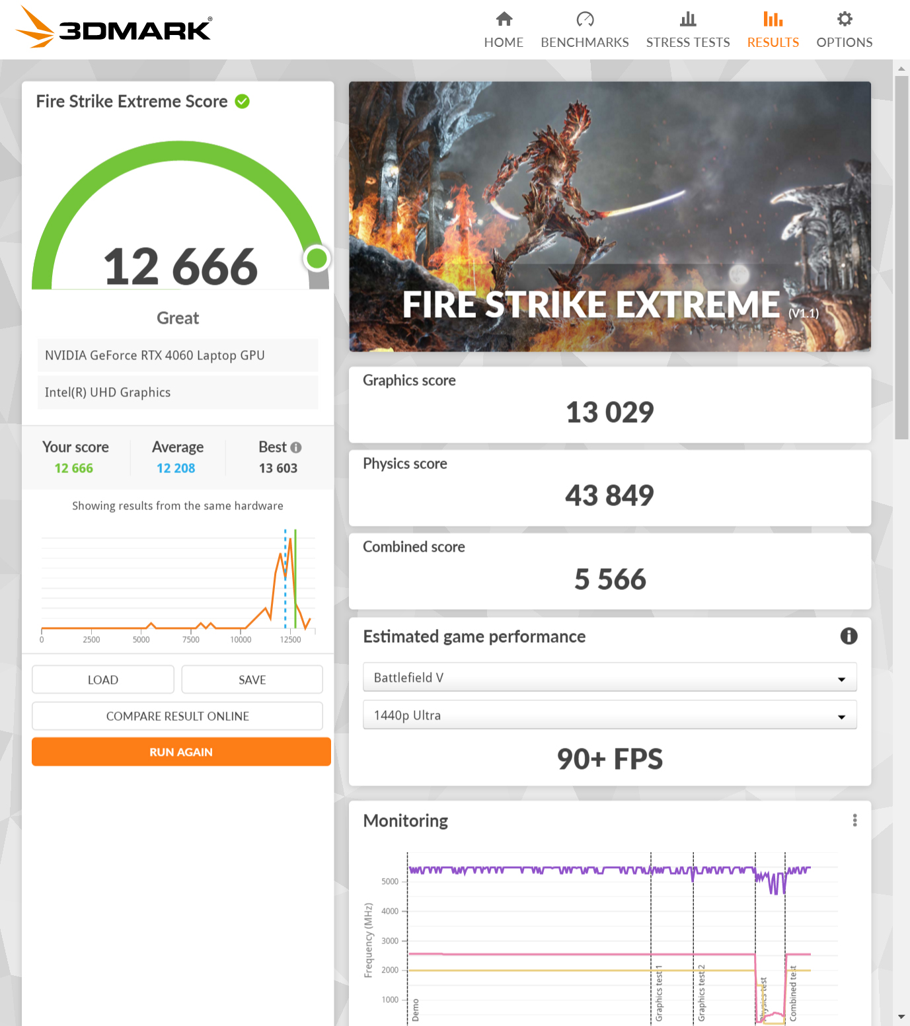
Task: Click the 3DMark logo
Action: pos(114,27)
